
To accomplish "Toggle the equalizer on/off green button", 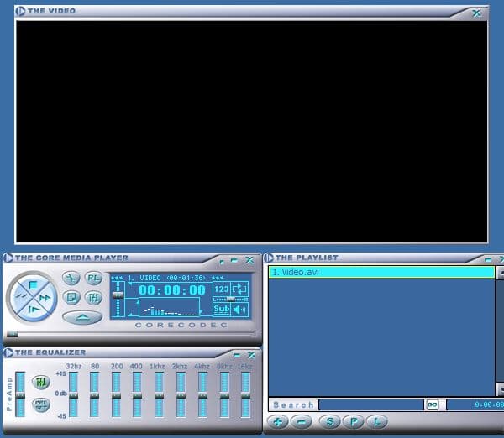I will [x=41, y=382].
